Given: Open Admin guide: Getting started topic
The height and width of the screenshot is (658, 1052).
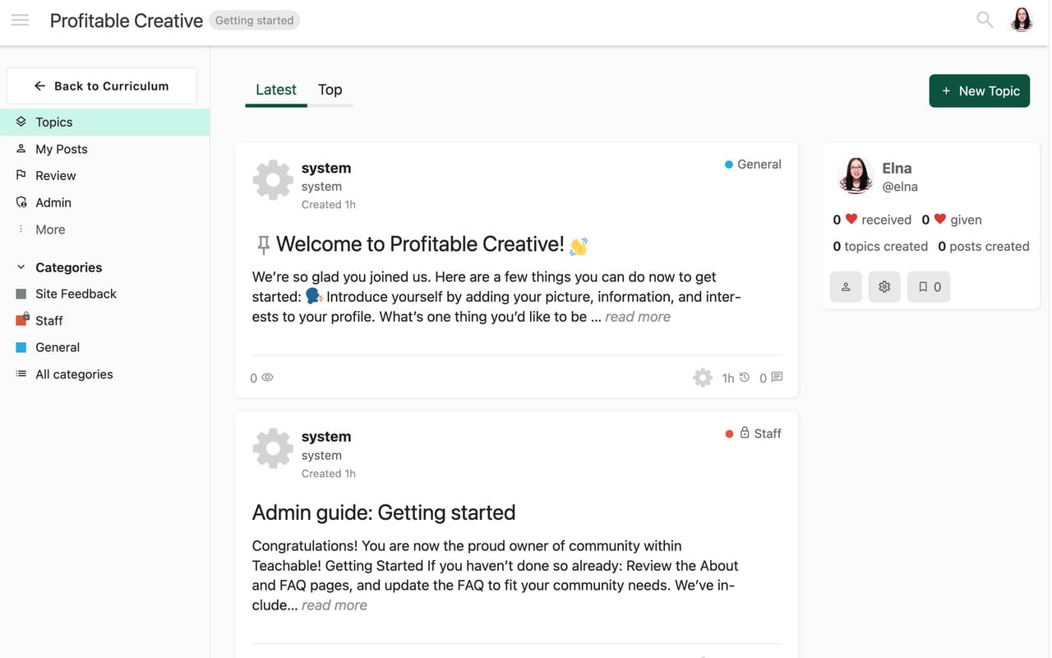Looking at the screenshot, I should pos(384,512).
